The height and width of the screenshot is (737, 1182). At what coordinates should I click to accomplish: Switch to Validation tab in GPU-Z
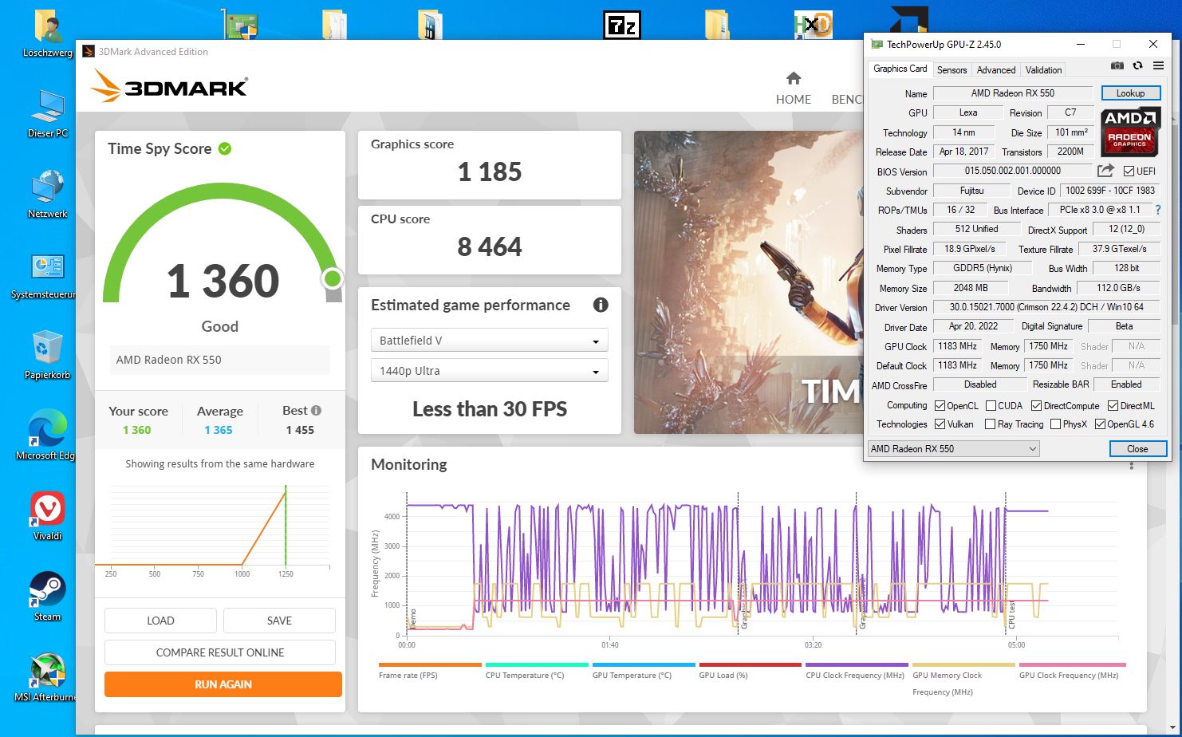coord(1043,70)
